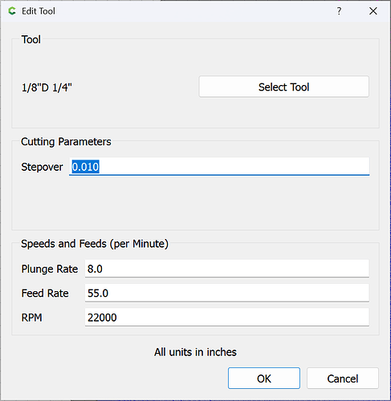Click the Feed Rate input field
This screenshot has width=391, height=401.
(x=227, y=293)
